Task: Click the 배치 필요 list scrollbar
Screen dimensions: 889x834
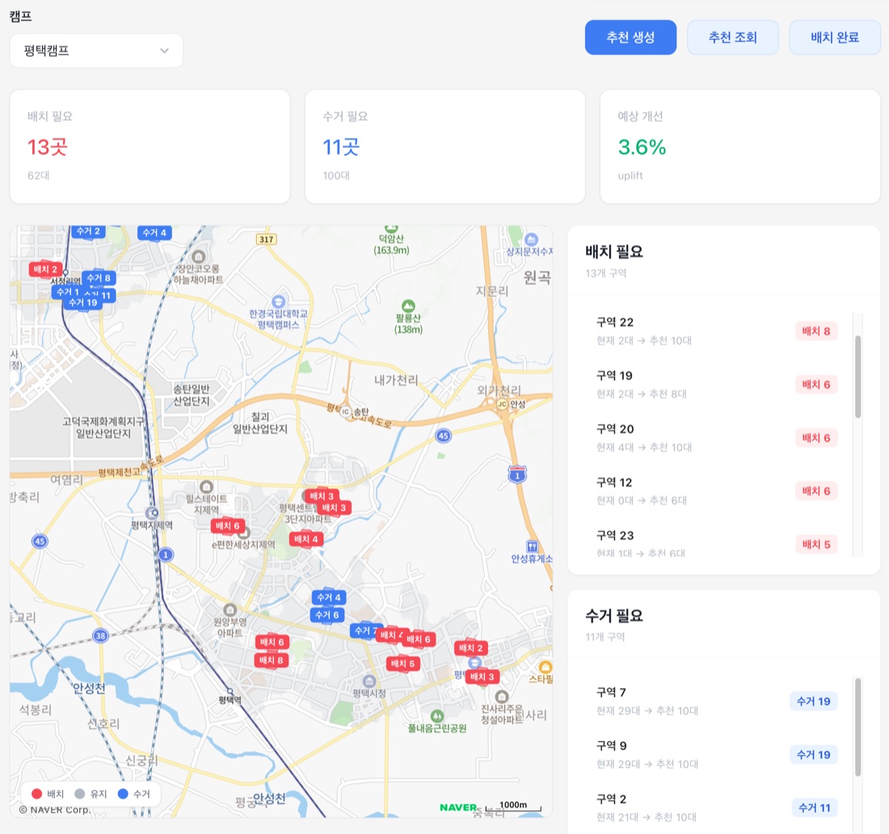Action: pyautogui.click(x=857, y=377)
